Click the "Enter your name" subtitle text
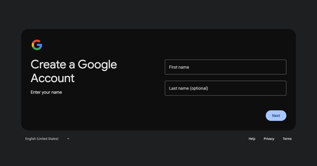This screenshot has width=317, height=166. point(46,92)
